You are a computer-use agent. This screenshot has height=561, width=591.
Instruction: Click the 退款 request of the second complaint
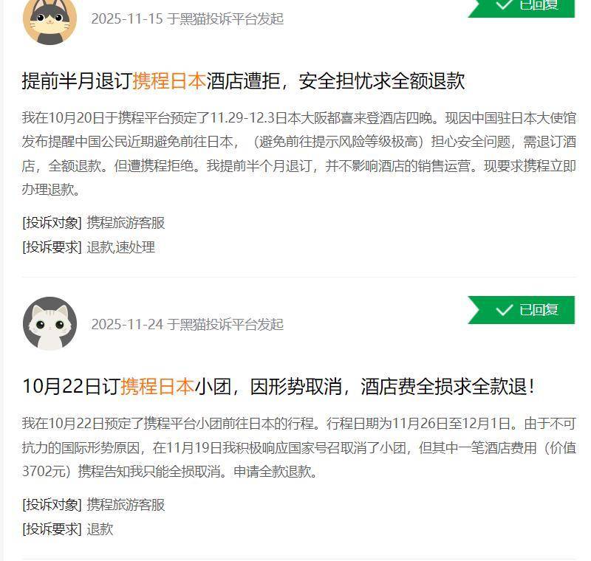[x=100, y=529]
